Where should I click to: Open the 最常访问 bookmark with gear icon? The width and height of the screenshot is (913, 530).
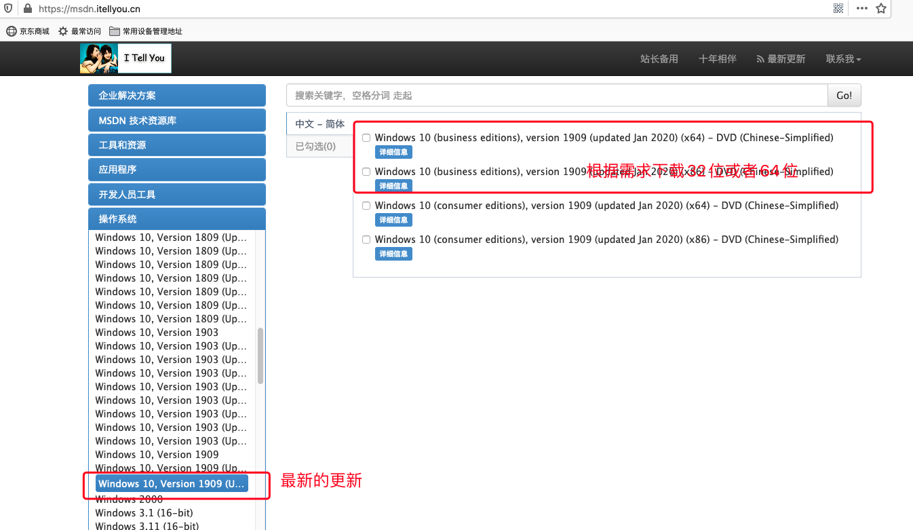point(79,31)
